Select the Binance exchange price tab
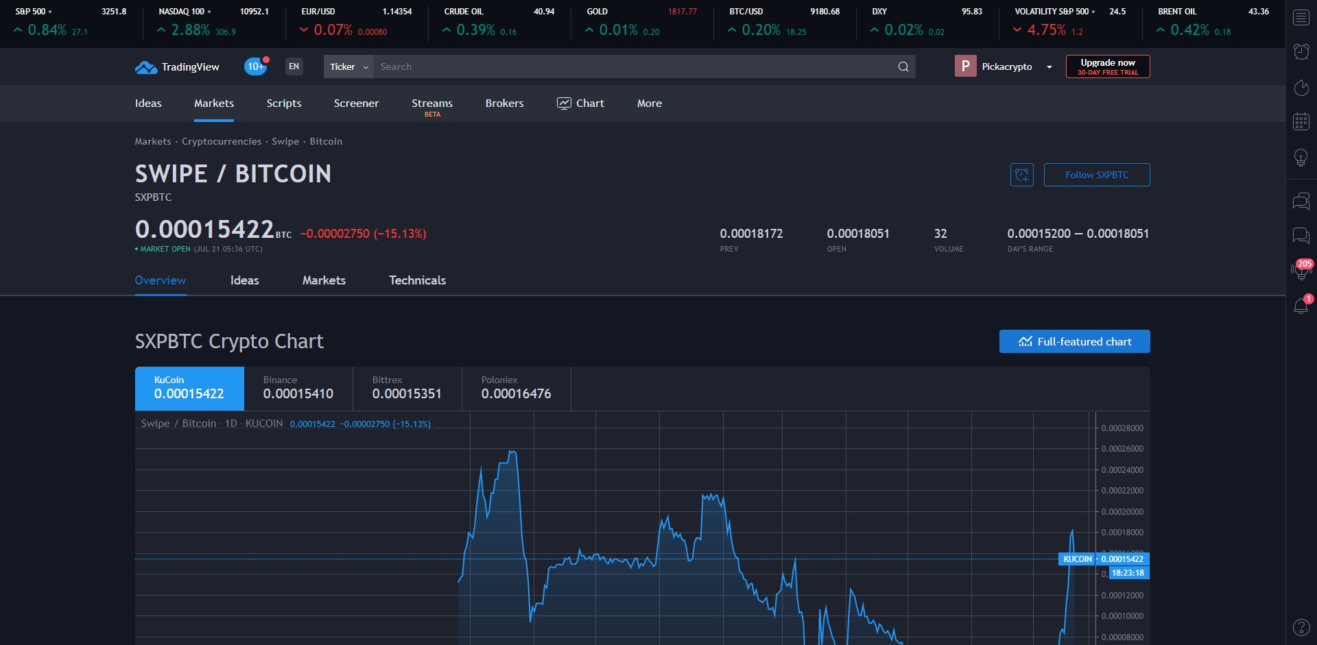This screenshot has height=645, width=1317. coord(298,388)
